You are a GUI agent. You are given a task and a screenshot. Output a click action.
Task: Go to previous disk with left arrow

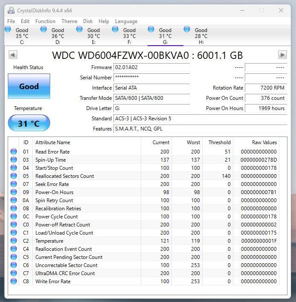(13, 55)
